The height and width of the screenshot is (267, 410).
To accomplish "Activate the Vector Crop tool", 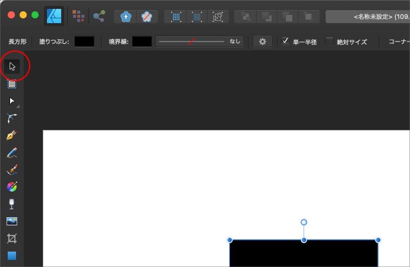I will (12, 239).
